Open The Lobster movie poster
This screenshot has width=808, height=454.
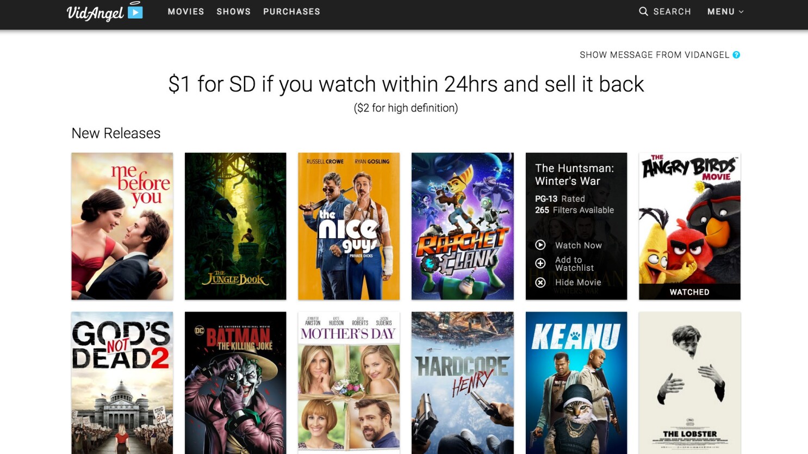coord(689,383)
